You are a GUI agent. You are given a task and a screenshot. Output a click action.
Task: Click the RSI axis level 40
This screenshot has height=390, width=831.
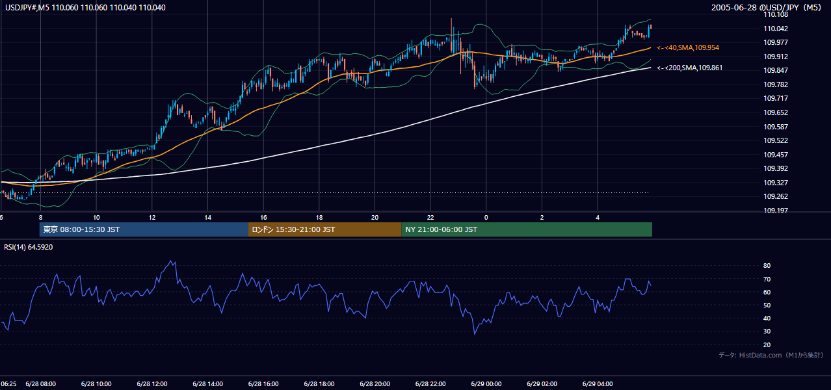[x=767, y=318]
